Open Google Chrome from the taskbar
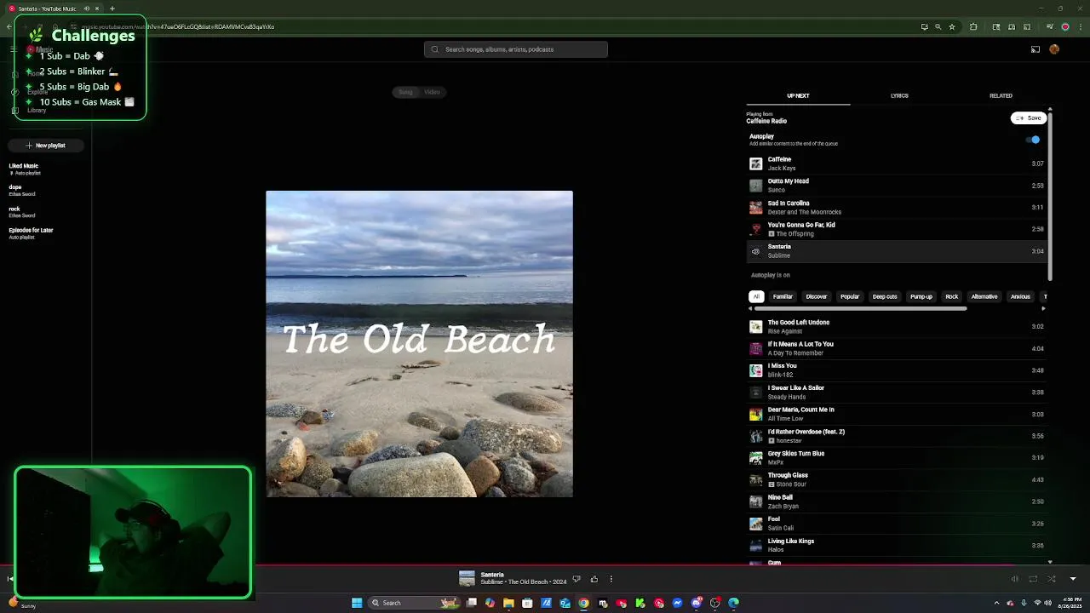The image size is (1090, 613). pos(583,603)
